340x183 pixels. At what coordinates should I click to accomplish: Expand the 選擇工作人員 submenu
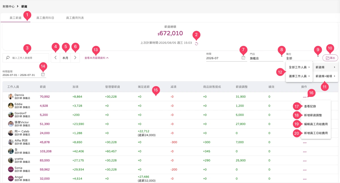(x=299, y=76)
